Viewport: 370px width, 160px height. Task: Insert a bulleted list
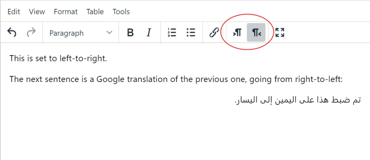point(191,33)
